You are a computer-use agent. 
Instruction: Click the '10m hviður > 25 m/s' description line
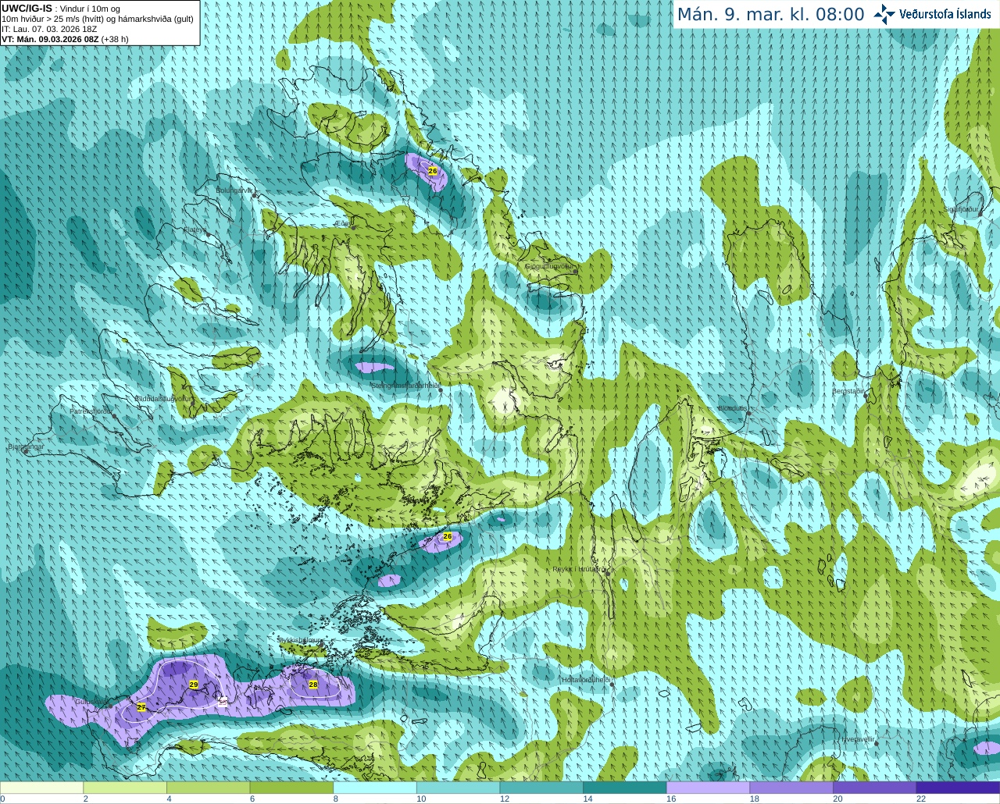click(x=98, y=19)
